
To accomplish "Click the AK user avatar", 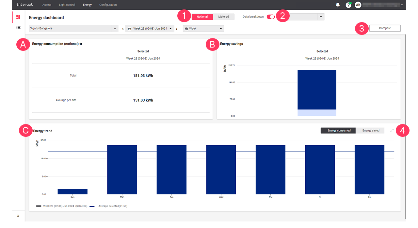I will pos(358,5).
